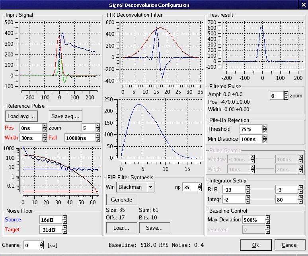Image resolution: width=308 pixels, height=256 pixels.
Task: Increase the Min Distance value
Action: (265, 137)
